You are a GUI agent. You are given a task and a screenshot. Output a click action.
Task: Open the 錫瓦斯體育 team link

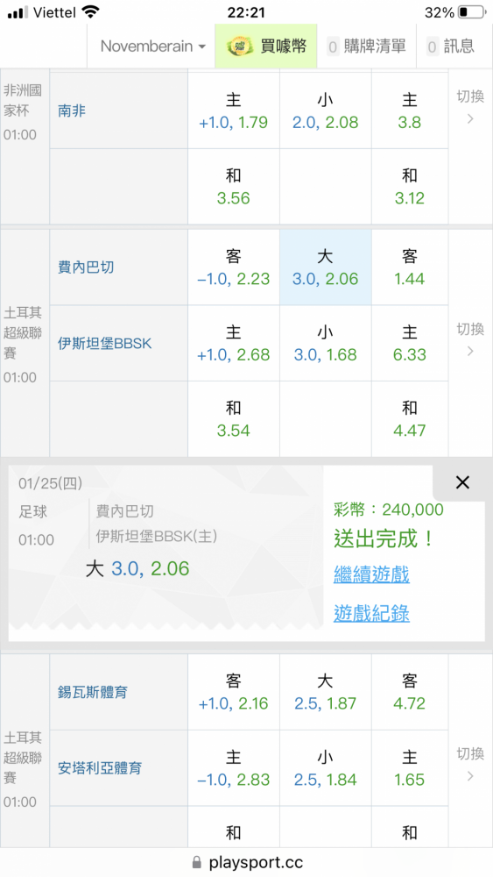coord(93,692)
